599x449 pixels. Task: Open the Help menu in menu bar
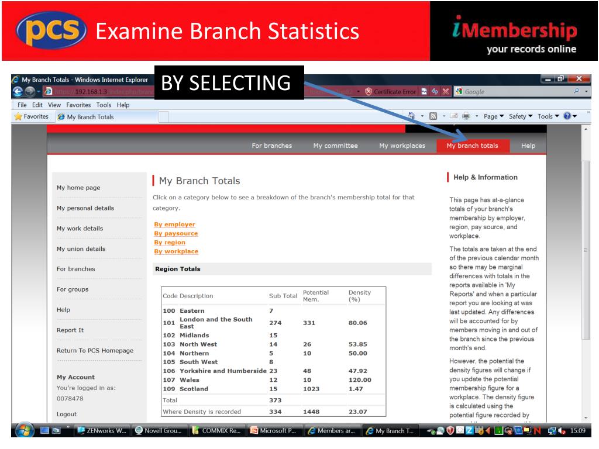[123, 105]
